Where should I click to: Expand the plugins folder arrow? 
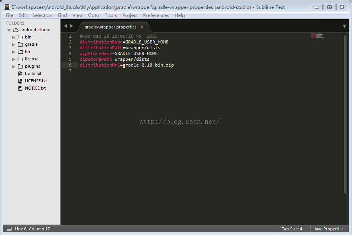pos(13,67)
